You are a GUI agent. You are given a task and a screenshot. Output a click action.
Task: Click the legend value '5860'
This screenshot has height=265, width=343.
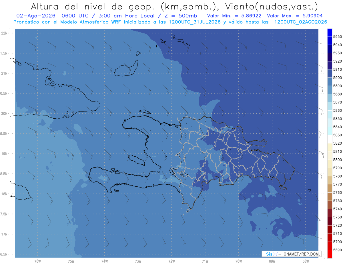pos(338,111)
